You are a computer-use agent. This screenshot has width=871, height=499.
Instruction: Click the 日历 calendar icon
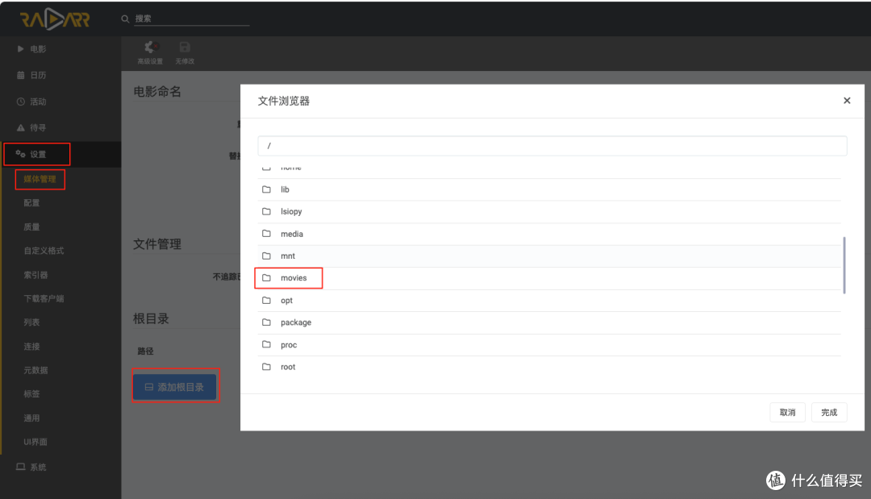pyautogui.click(x=20, y=75)
